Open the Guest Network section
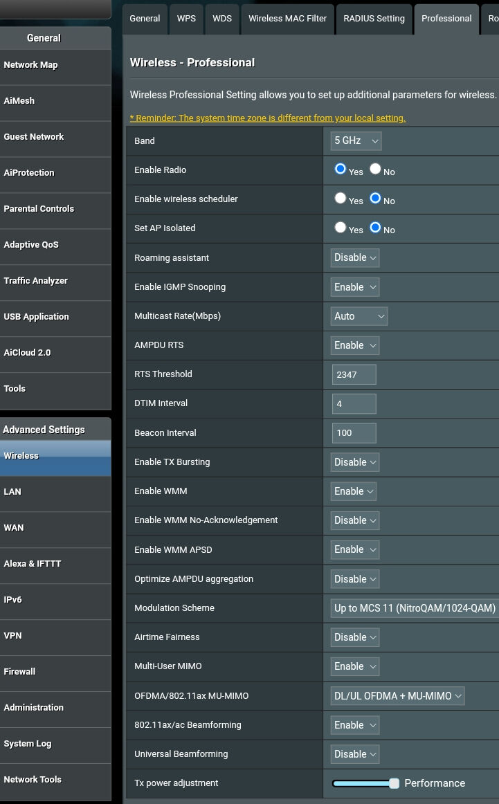The height and width of the screenshot is (804, 499). 34,137
